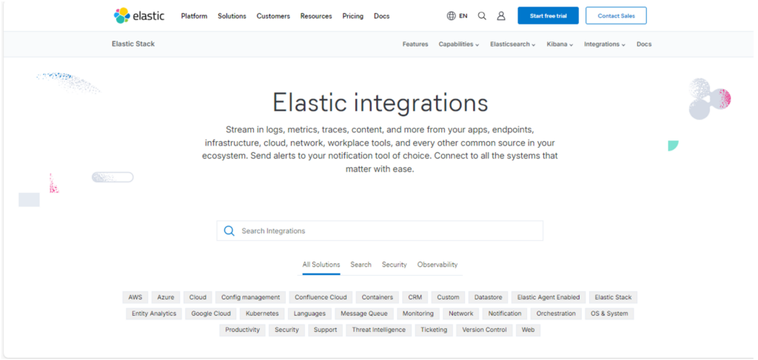Filter by Azure category
758x360 pixels.
[166, 297]
